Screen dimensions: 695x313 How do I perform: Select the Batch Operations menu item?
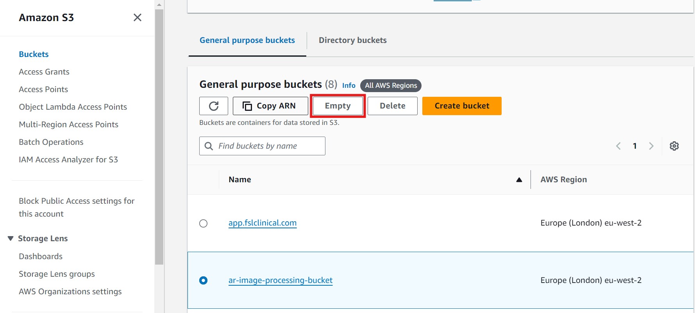coord(51,142)
